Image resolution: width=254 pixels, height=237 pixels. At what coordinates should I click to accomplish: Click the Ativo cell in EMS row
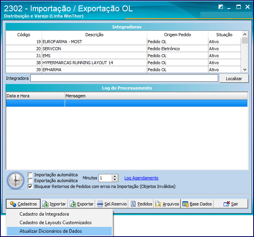(224, 56)
